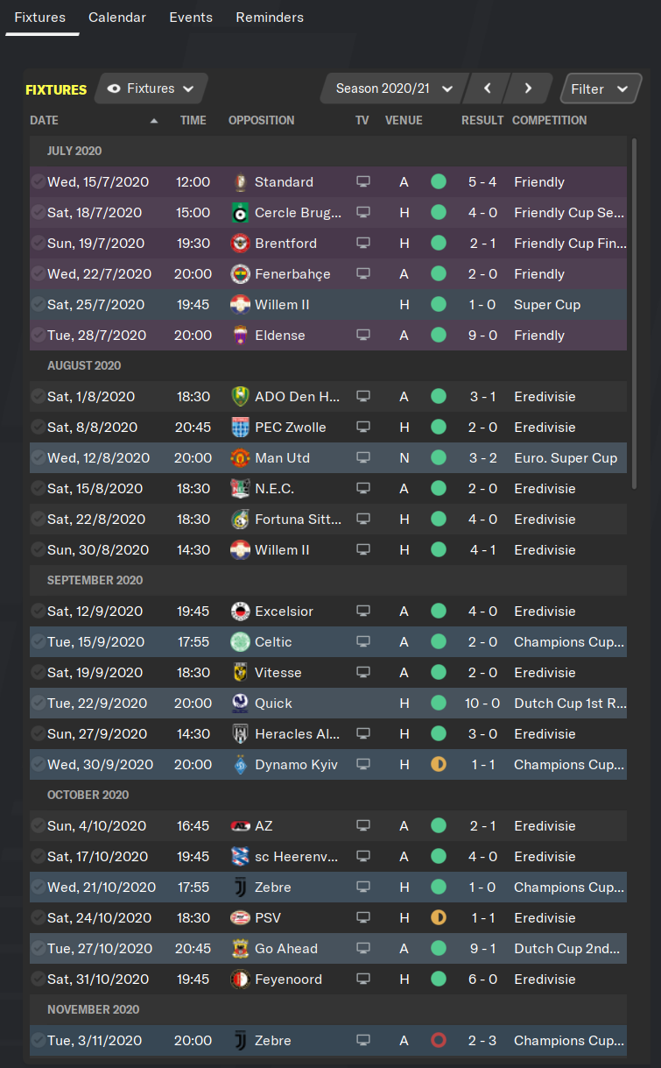The height and width of the screenshot is (1068, 661).
Task: Open the Reminders tab
Action: point(270,18)
